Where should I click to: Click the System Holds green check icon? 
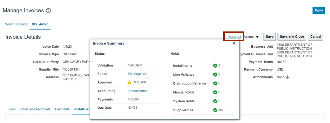[215, 101]
